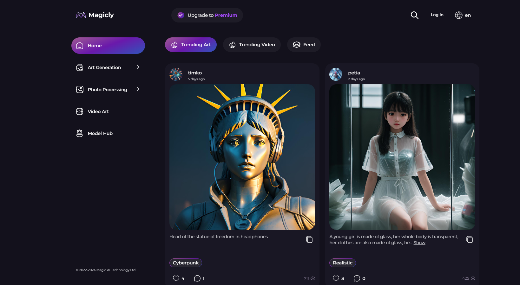The image size is (520, 285).
Task: Click the Model Hub robot icon
Action: 80,133
